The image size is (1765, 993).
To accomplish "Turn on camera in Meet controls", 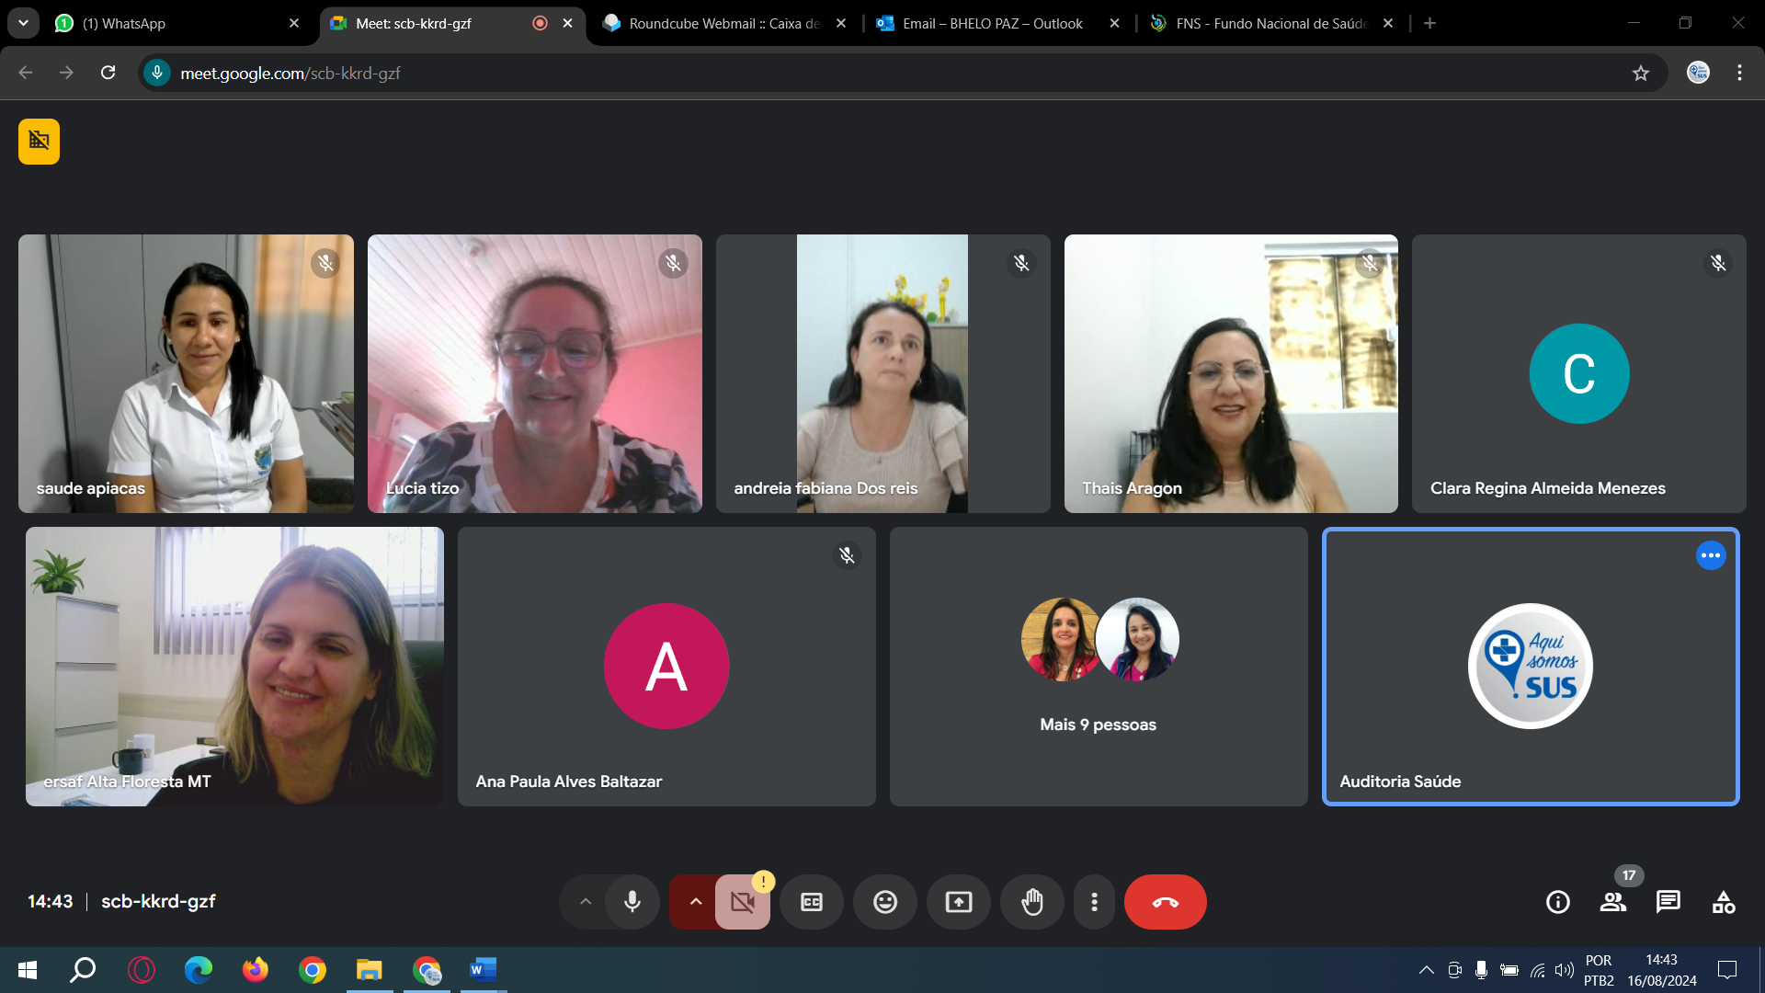I will tap(743, 902).
